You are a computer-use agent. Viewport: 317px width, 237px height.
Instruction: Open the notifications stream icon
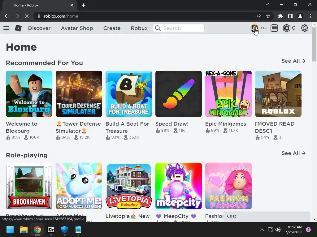coord(274,28)
